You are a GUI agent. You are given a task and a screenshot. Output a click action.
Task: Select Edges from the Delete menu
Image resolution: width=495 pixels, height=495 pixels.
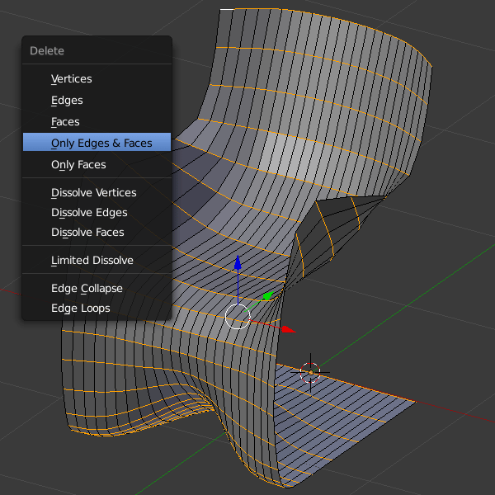67,101
